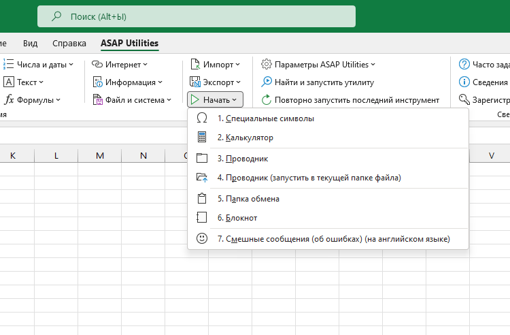Click the Numbers and dates list icon
This screenshot has height=335, width=510.
8,65
